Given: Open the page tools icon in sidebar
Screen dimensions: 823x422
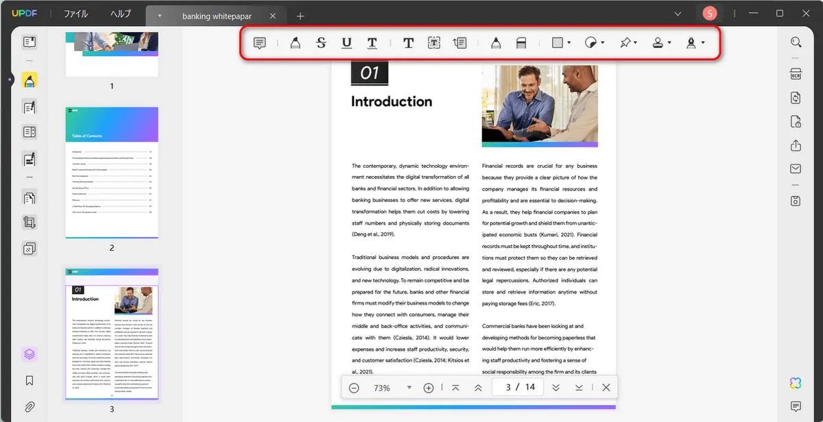Looking at the screenshot, I should (x=29, y=198).
